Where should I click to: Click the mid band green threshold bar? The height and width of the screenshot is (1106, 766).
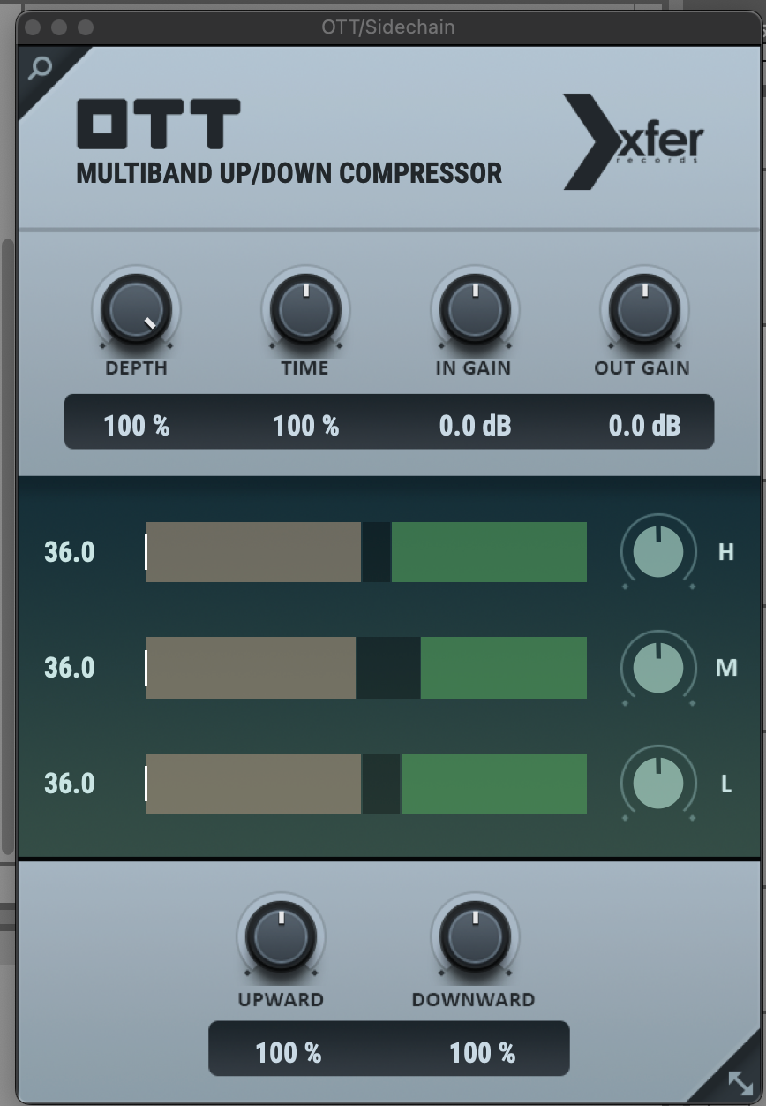pyautogui.click(x=504, y=668)
